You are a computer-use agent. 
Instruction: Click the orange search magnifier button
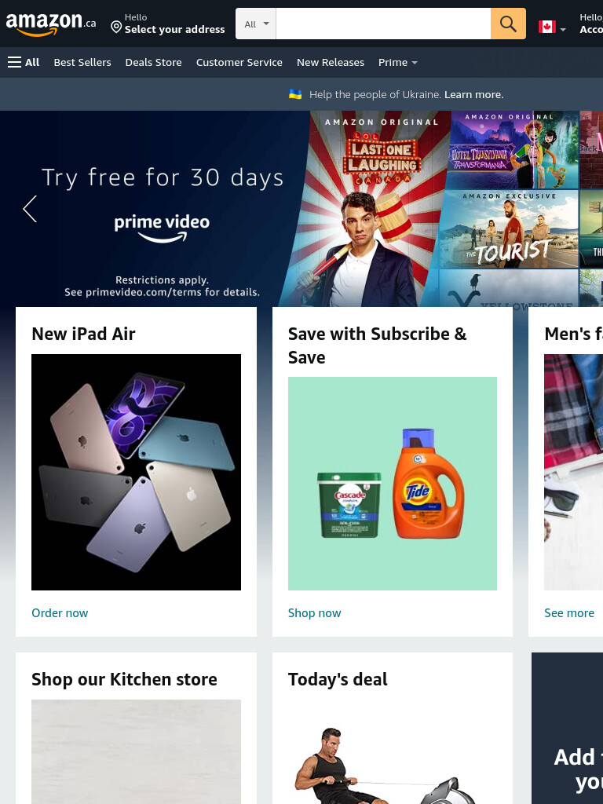pos(508,24)
